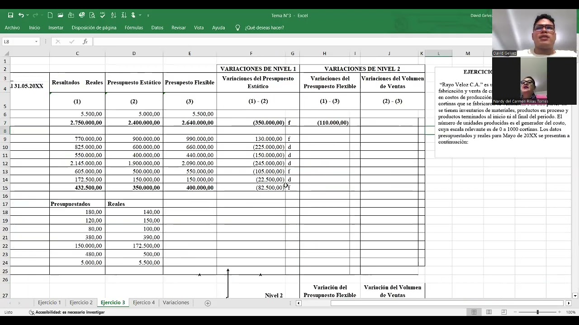Select cell with 432.500,00
This screenshot has width=579, height=325.
pyautogui.click(x=77, y=188)
